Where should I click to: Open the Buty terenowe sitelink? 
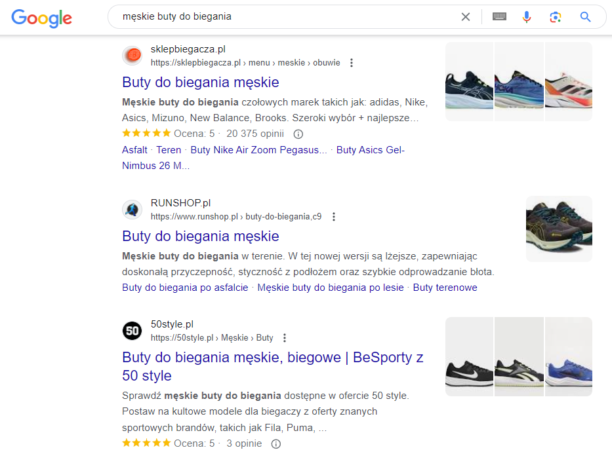point(445,288)
